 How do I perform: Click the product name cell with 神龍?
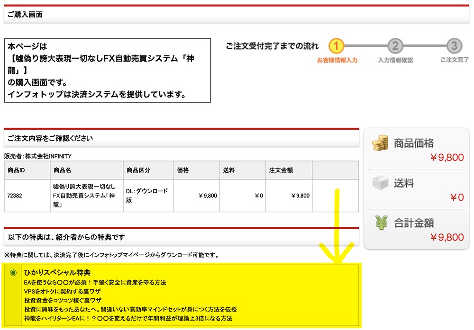[87, 196]
